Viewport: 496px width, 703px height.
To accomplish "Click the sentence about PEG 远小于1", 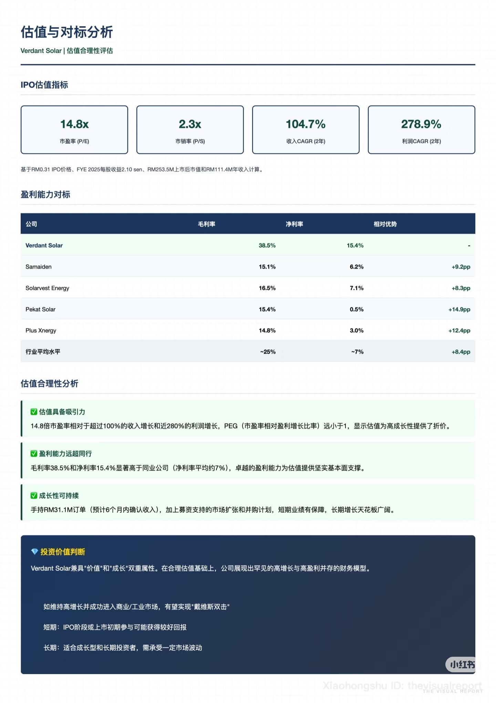I will tap(241, 426).
